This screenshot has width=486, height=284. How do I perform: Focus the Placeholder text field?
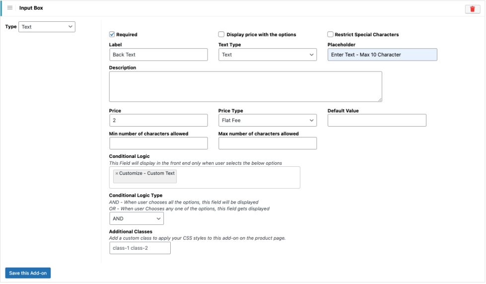click(x=382, y=55)
